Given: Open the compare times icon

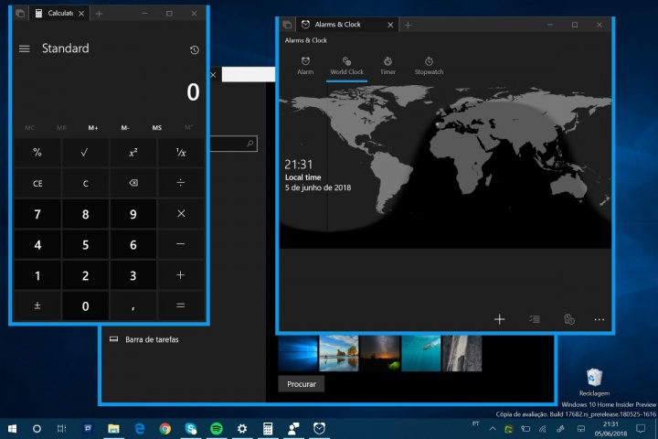Looking at the screenshot, I should pyautogui.click(x=568, y=319).
